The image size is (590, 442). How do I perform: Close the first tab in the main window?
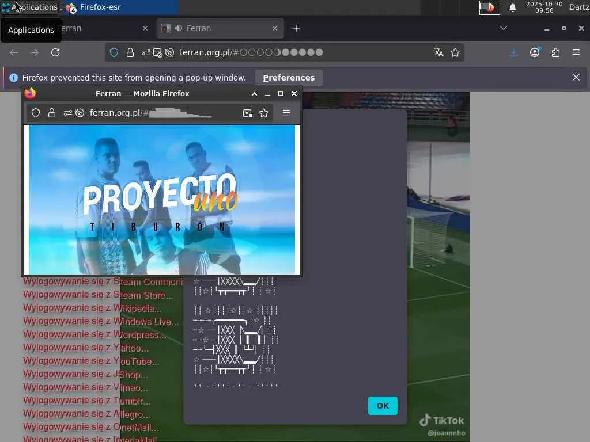145,28
